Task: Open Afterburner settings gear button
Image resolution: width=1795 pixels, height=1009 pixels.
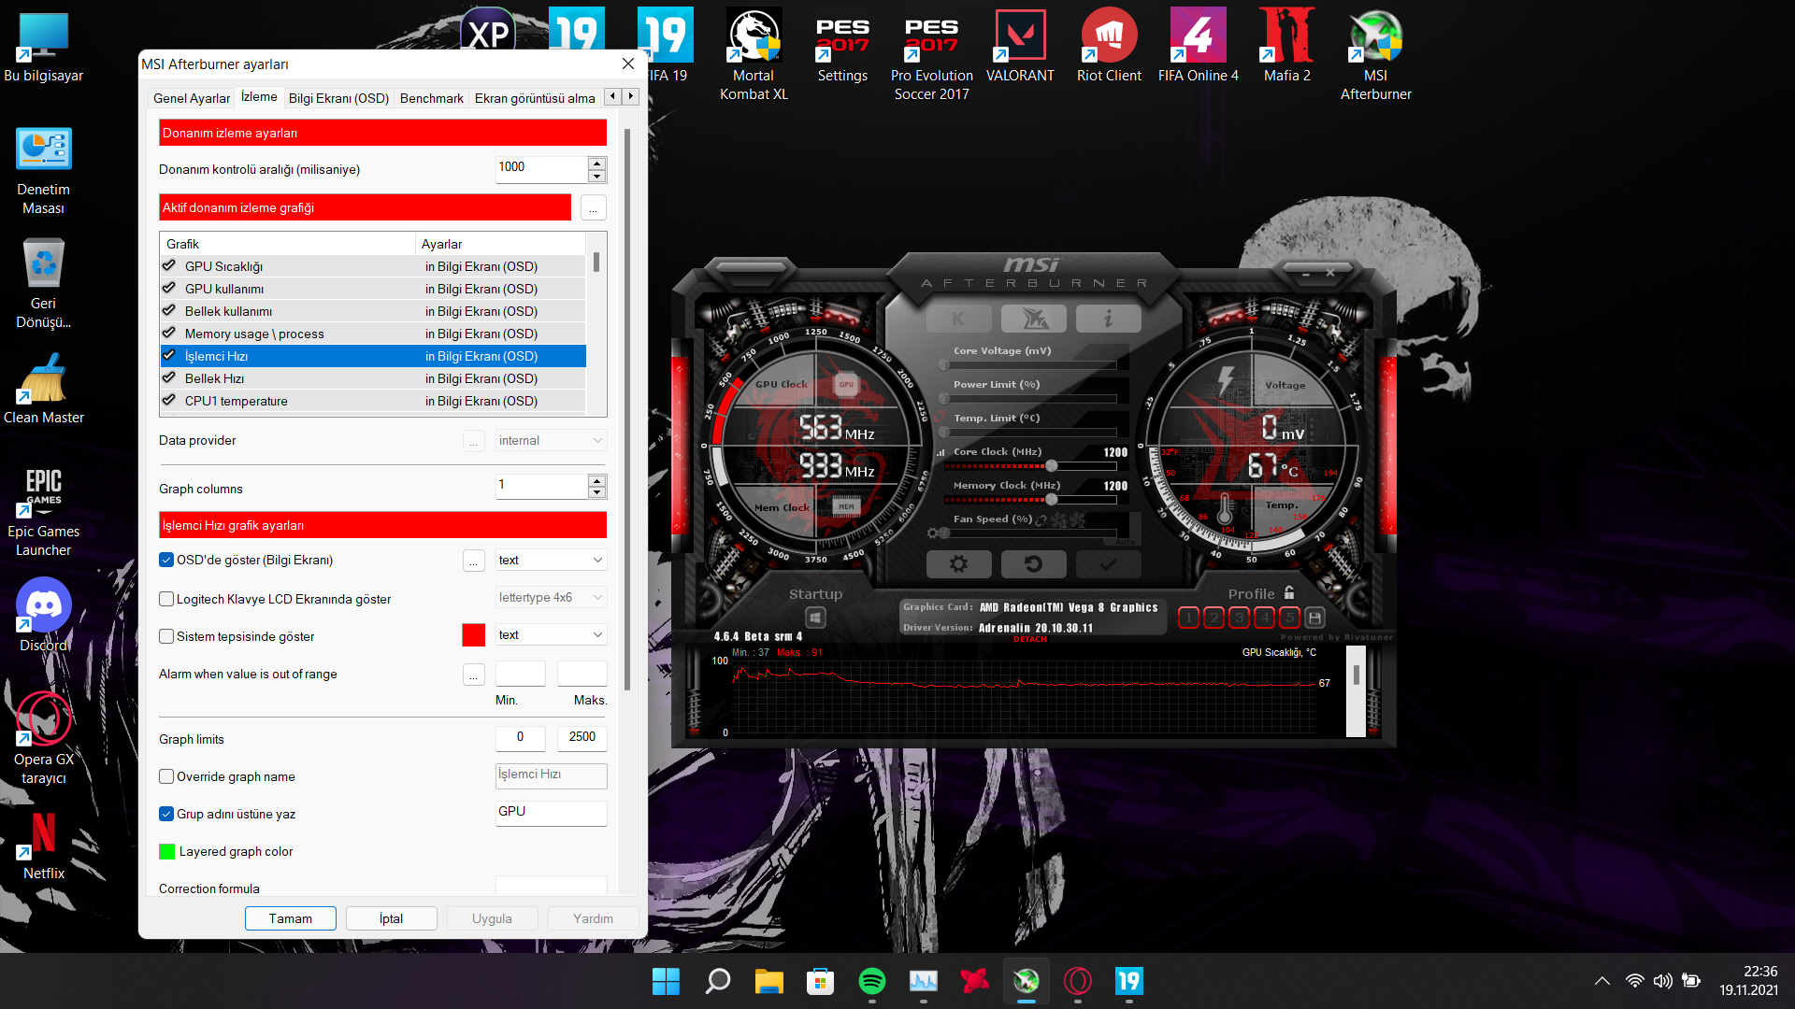Action: (x=958, y=564)
